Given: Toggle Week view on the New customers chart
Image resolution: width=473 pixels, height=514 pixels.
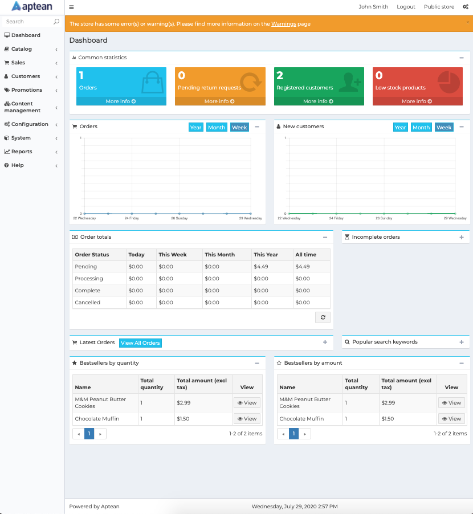Looking at the screenshot, I should [x=443, y=127].
